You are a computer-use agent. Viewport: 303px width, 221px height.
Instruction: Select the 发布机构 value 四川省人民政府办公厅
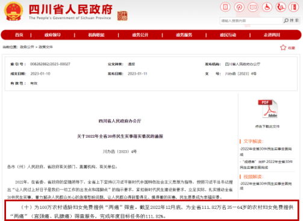pos(243,64)
